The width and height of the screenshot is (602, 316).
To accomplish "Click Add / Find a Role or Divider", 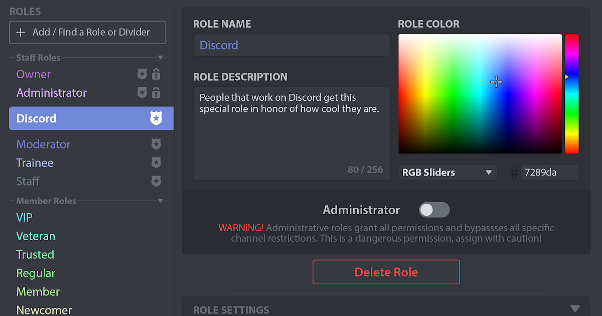I will (x=88, y=32).
